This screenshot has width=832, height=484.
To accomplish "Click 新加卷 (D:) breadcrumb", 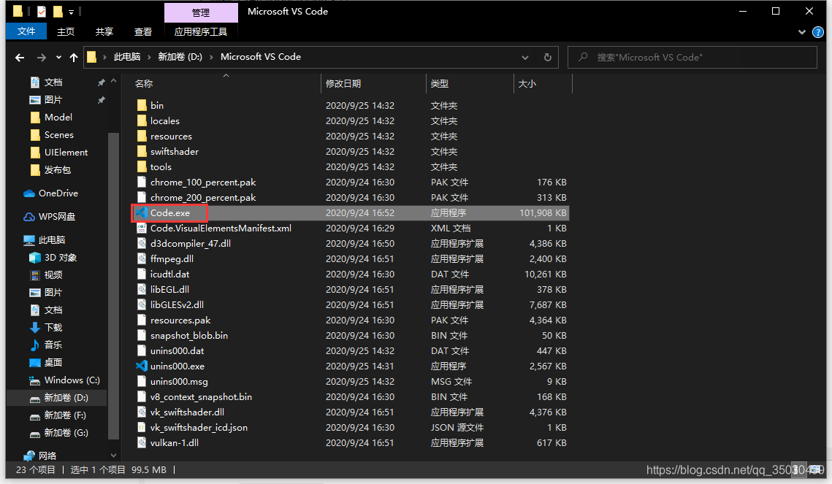I will (x=180, y=57).
